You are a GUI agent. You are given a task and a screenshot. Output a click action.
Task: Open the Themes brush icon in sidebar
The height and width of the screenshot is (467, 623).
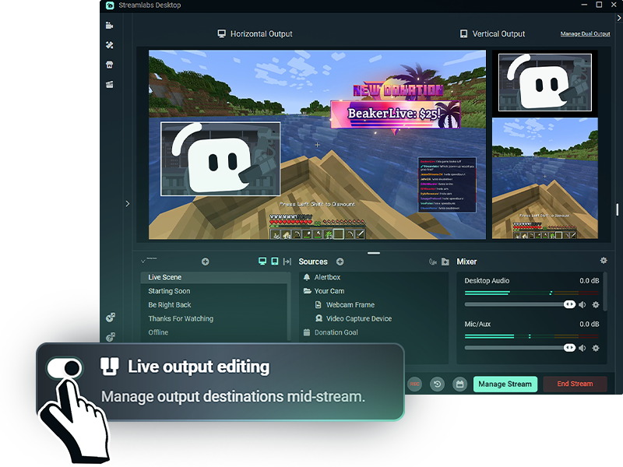110,45
